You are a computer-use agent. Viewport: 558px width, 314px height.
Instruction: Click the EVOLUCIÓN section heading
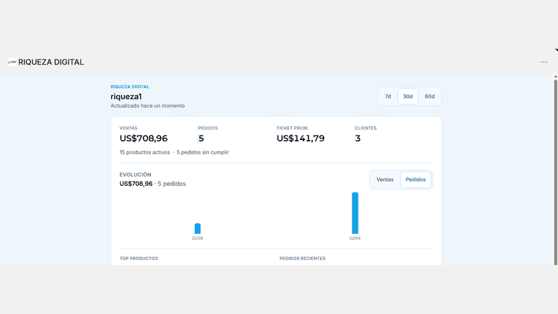(x=135, y=175)
